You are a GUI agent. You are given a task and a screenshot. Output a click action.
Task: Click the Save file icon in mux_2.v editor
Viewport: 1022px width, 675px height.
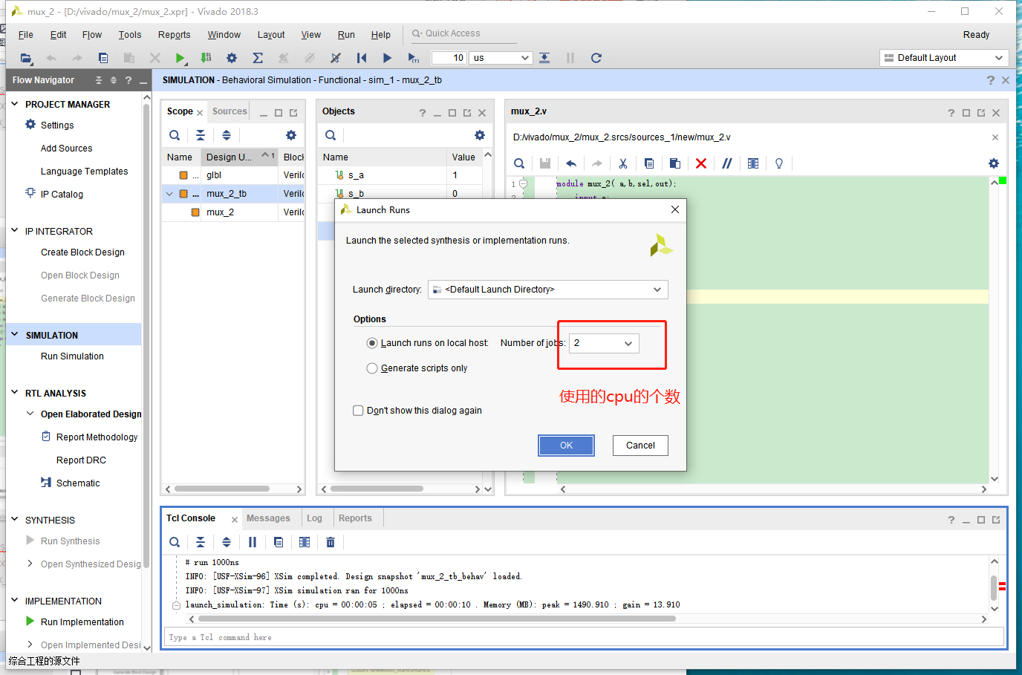[545, 163]
